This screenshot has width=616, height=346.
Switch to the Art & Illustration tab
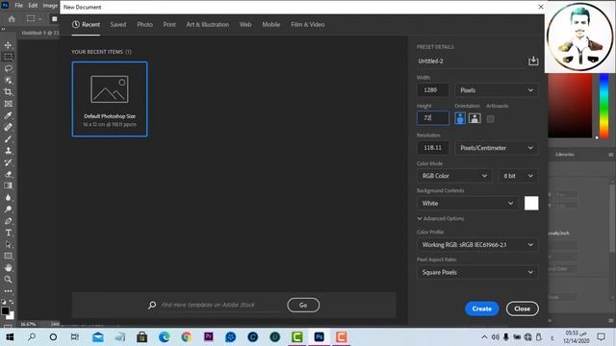tap(208, 24)
